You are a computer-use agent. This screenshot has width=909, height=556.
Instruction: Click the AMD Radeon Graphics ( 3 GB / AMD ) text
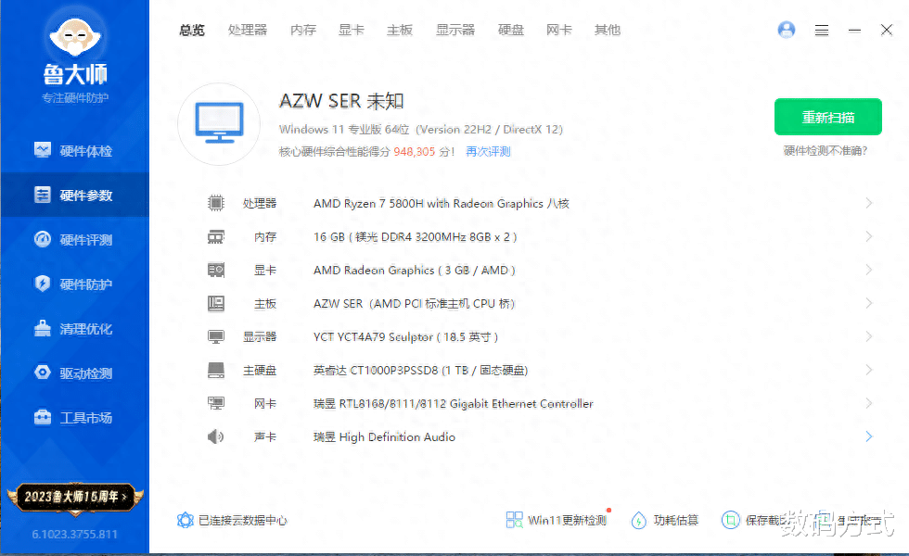(x=415, y=270)
